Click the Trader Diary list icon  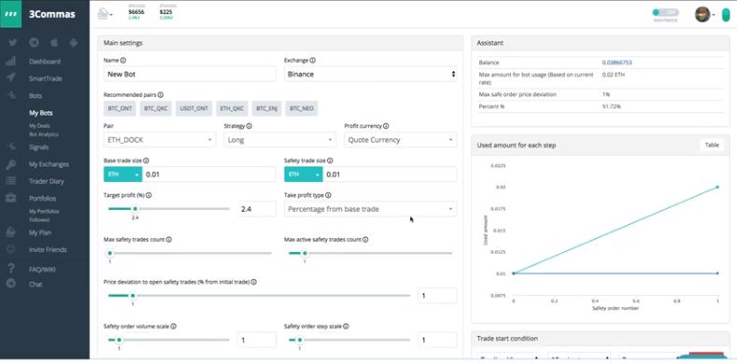pos(11,181)
